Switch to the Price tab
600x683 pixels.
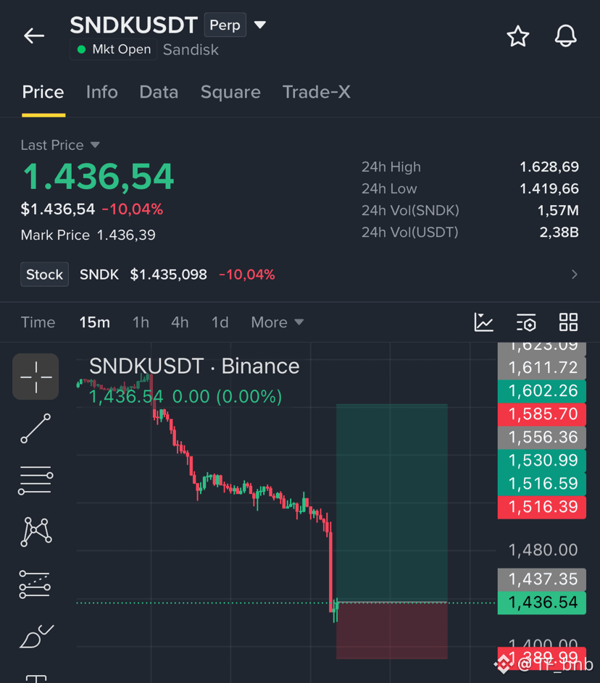(43, 92)
